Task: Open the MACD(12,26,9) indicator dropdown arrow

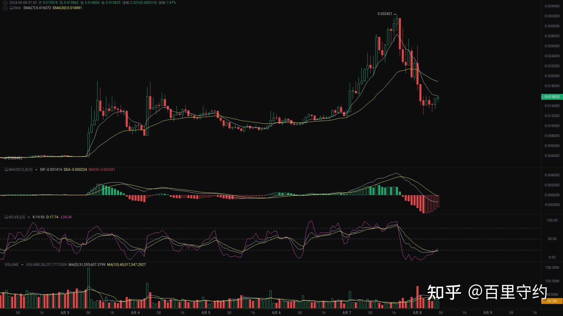Action: pos(36,170)
